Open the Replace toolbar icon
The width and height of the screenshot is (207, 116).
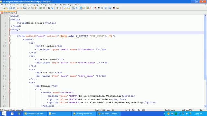[52, 8]
